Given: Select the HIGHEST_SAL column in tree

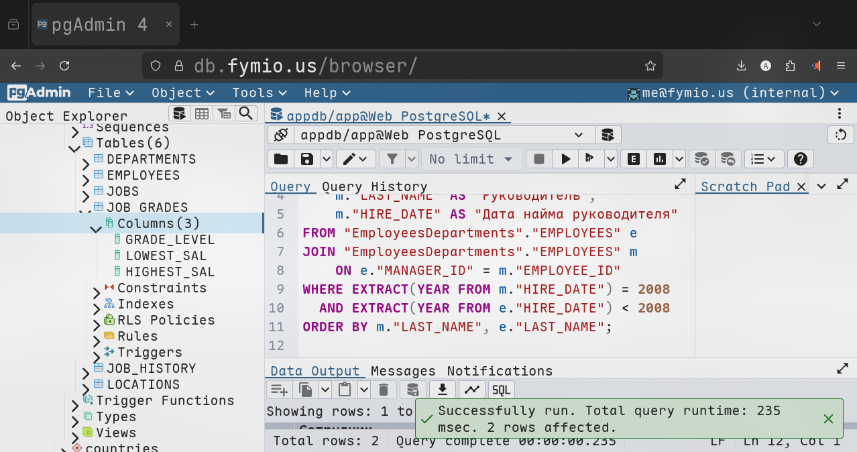Looking at the screenshot, I should click(x=170, y=272).
